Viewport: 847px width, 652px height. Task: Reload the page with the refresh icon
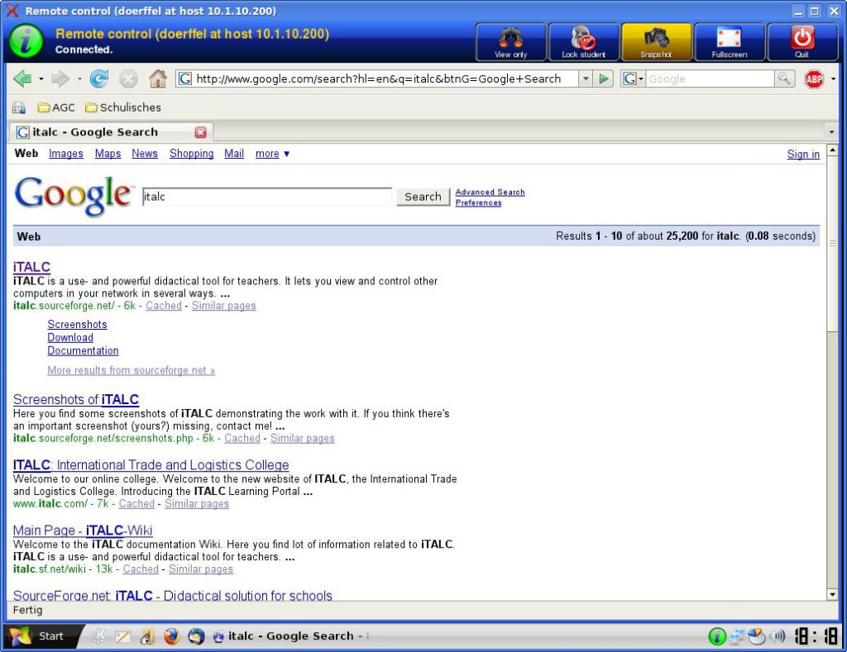point(99,79)
